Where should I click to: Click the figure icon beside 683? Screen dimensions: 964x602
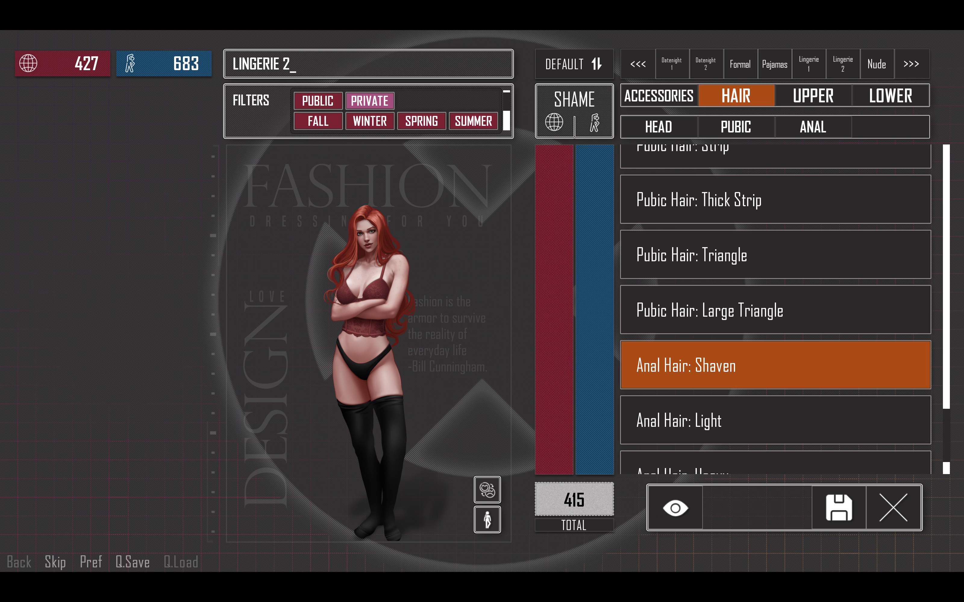pyautogui.click(x=130, y=63)
